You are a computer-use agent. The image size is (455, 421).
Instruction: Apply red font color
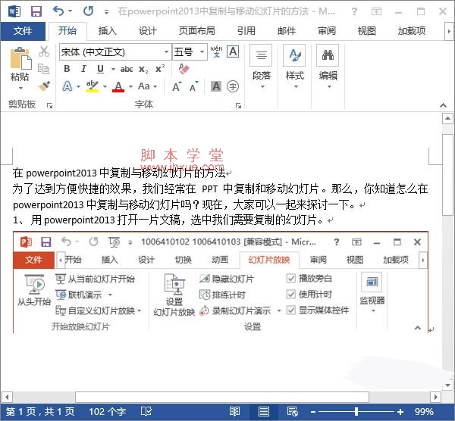coord(118,86)
